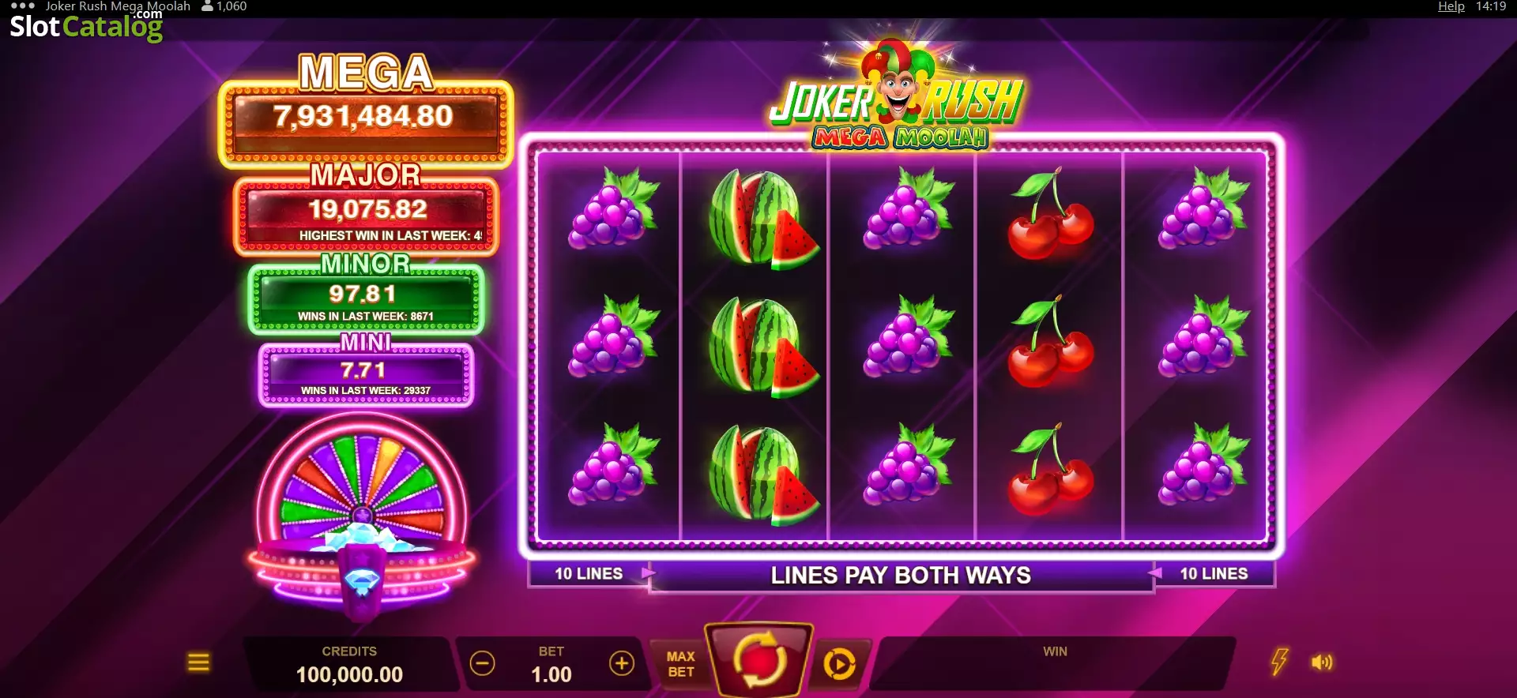1517x698 pixels.
Task: Toggle quick spin lightning bolt
Action: [x=1279, y=662]
